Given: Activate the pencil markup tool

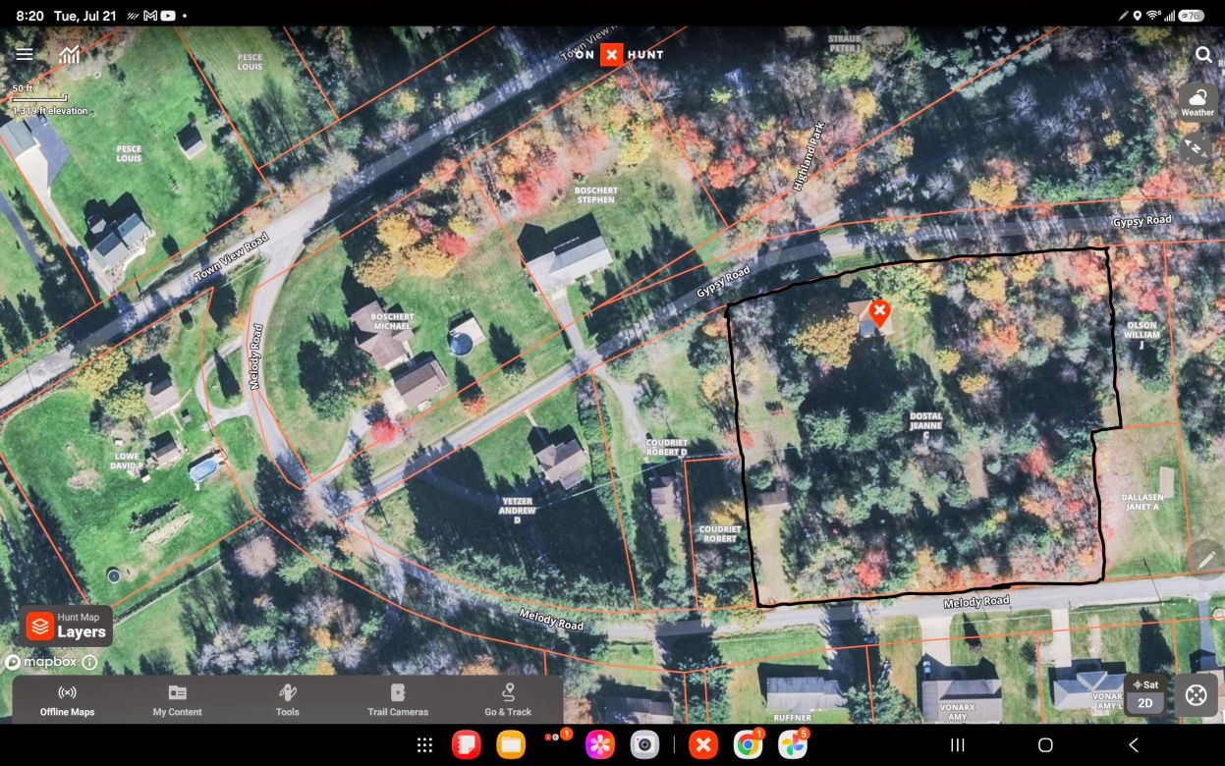Looking at the screenshot, I should click(1205, 559).
